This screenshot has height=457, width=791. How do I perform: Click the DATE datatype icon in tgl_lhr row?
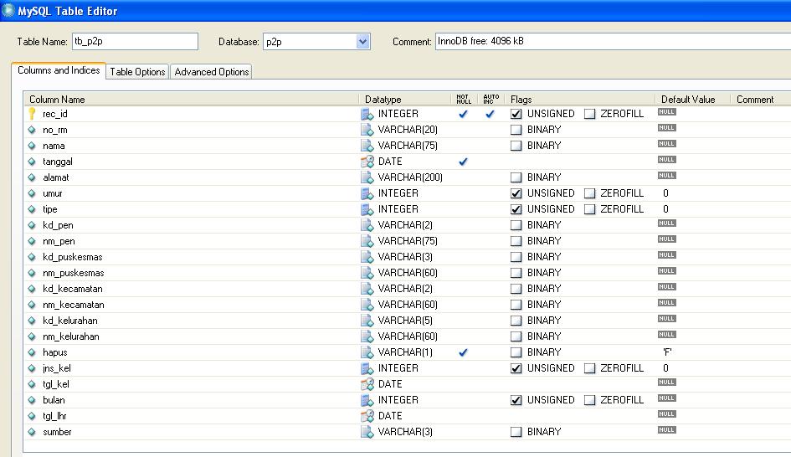(x=367, y=416)
